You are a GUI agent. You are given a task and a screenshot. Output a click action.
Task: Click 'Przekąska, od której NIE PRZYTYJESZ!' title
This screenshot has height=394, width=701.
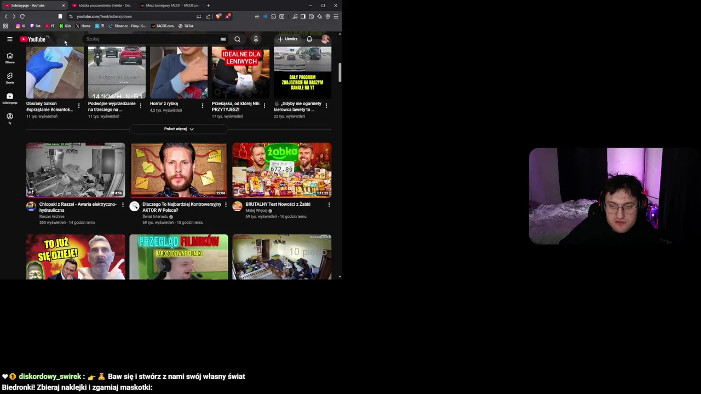point(235,106)
